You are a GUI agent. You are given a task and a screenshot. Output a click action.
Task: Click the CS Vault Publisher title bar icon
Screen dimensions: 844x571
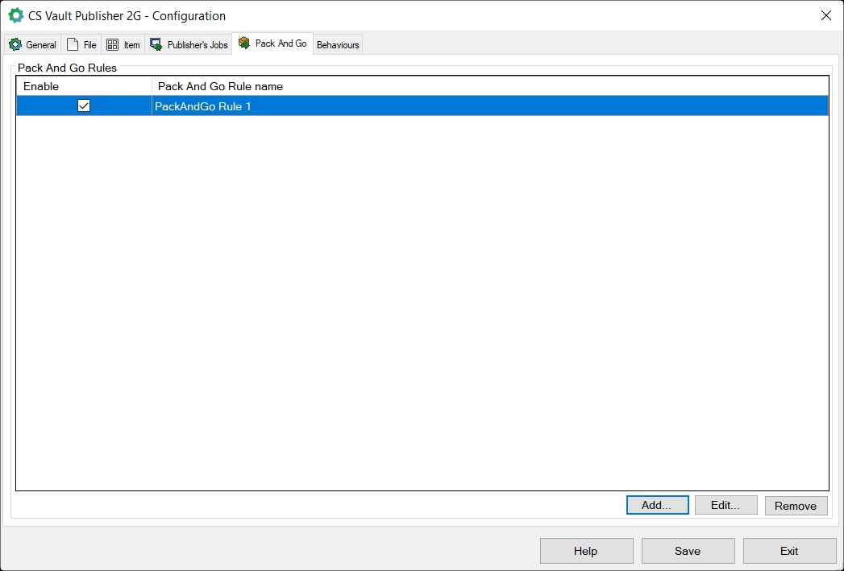(x=15, y=15)
